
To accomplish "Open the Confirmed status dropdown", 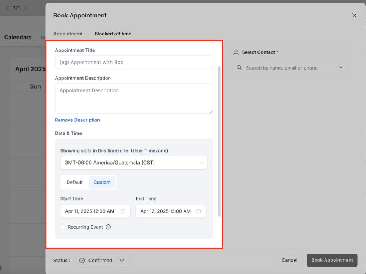I will pyautogui.click(x=122, y=261).
